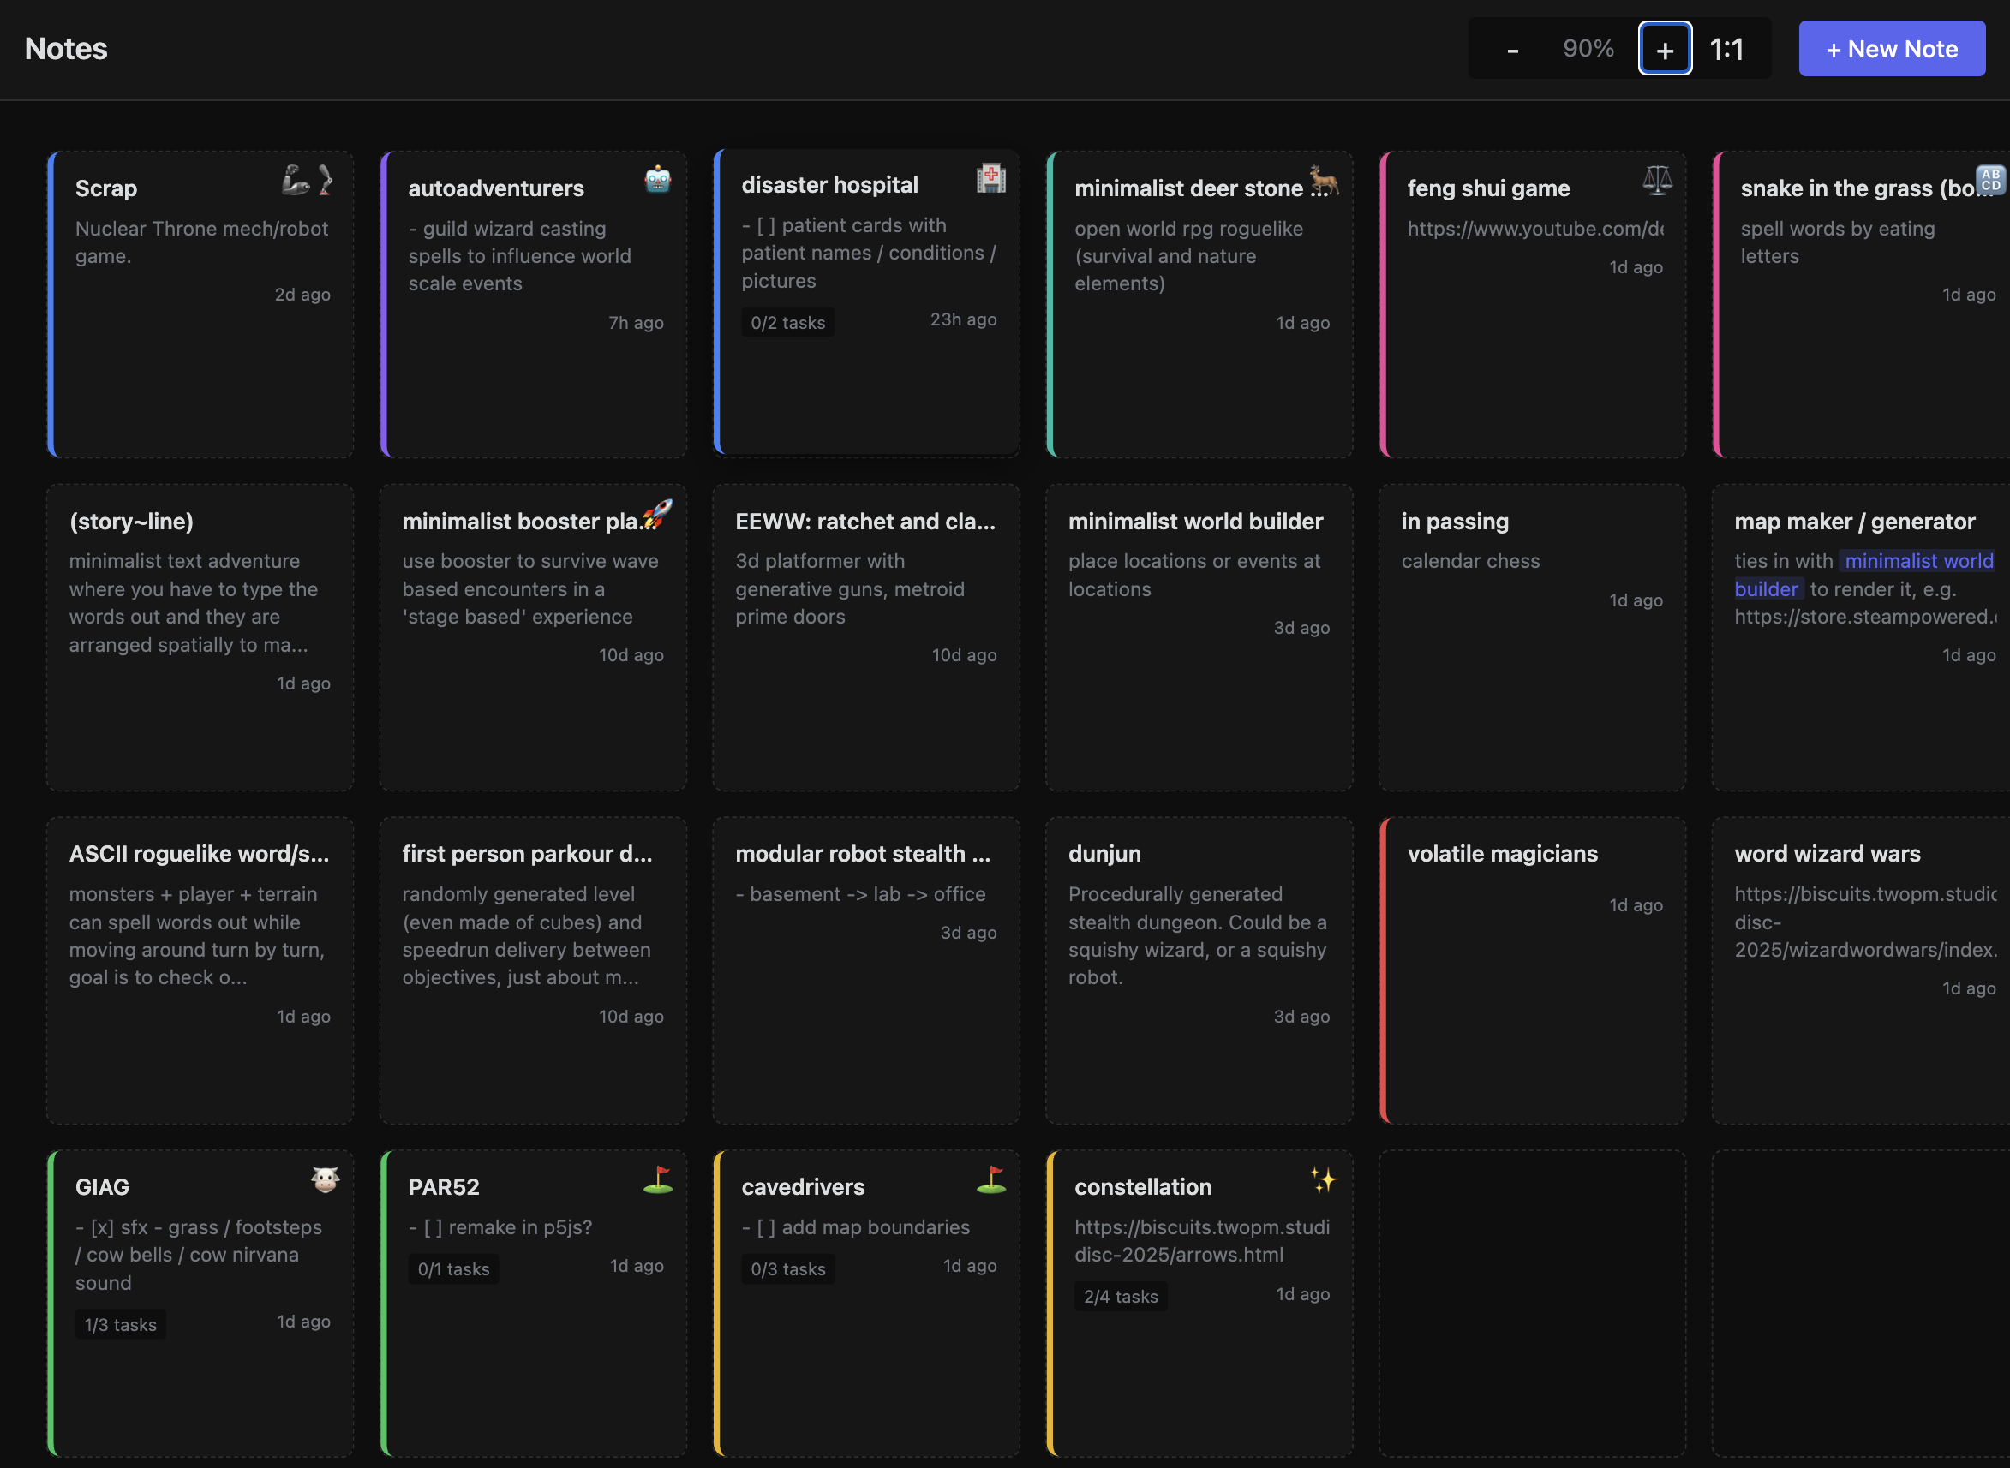Reset zoom using the 1:1 button

pyautogui.click(x=1726, y=49)
